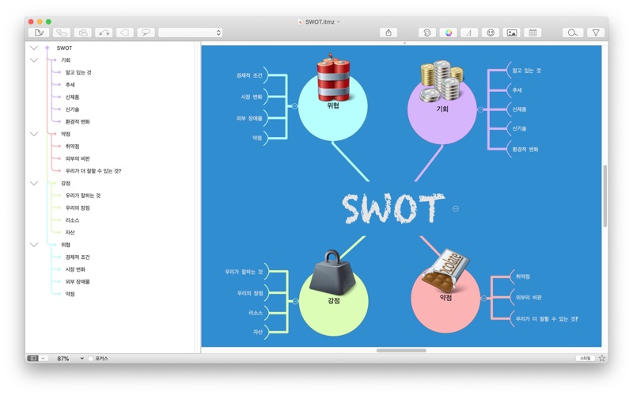Click the weight image on 강점
Image resolution: width=633 pixels, height=396 pixels.
click(x=332, y=272)
